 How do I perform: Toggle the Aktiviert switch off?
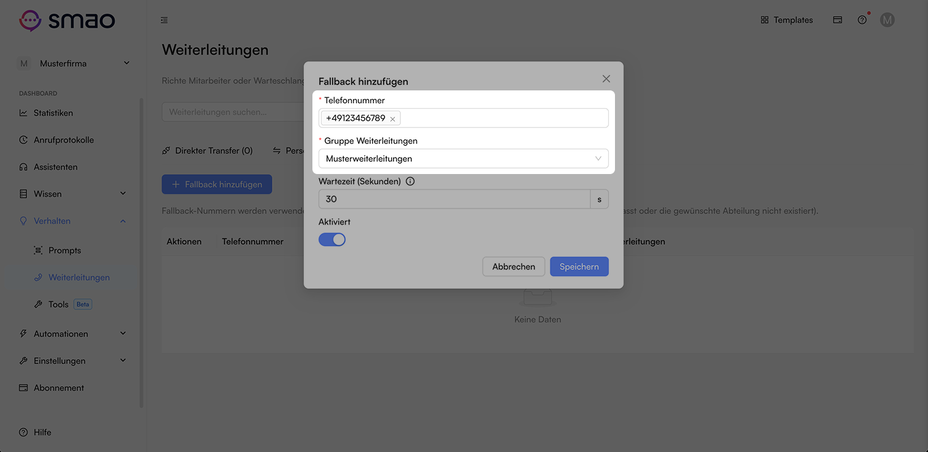332,240
